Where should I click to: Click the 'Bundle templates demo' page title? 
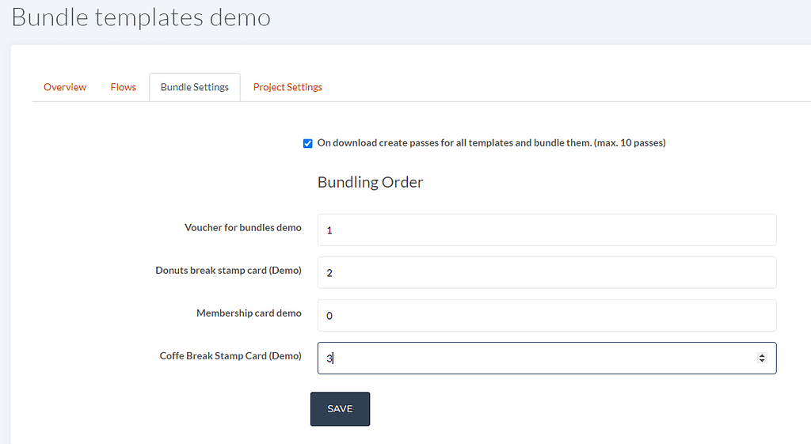pyautogui.click(x=141, y=17)
